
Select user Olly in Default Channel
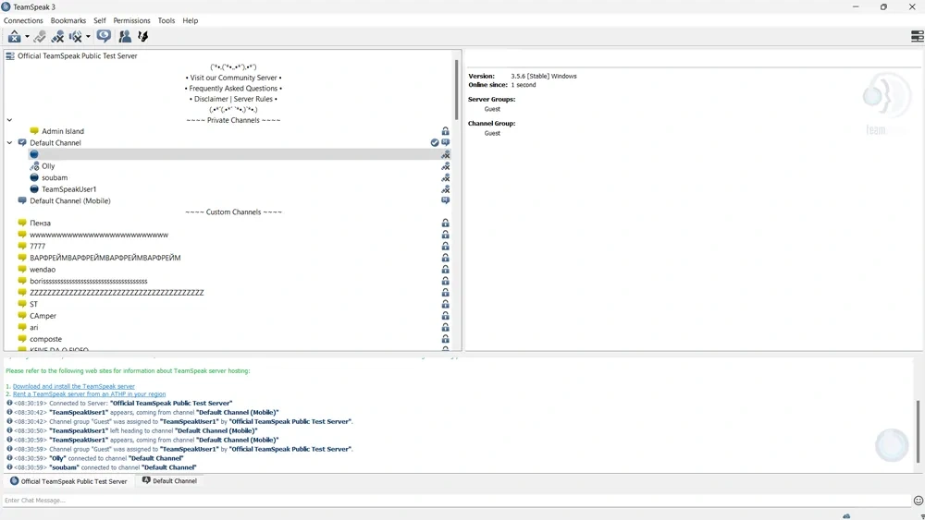pyautogui.click(x=48, y=166)
